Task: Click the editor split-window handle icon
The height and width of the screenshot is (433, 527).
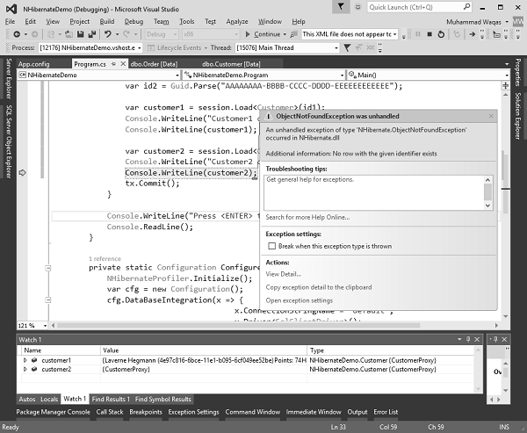Action: pos(505,85)
